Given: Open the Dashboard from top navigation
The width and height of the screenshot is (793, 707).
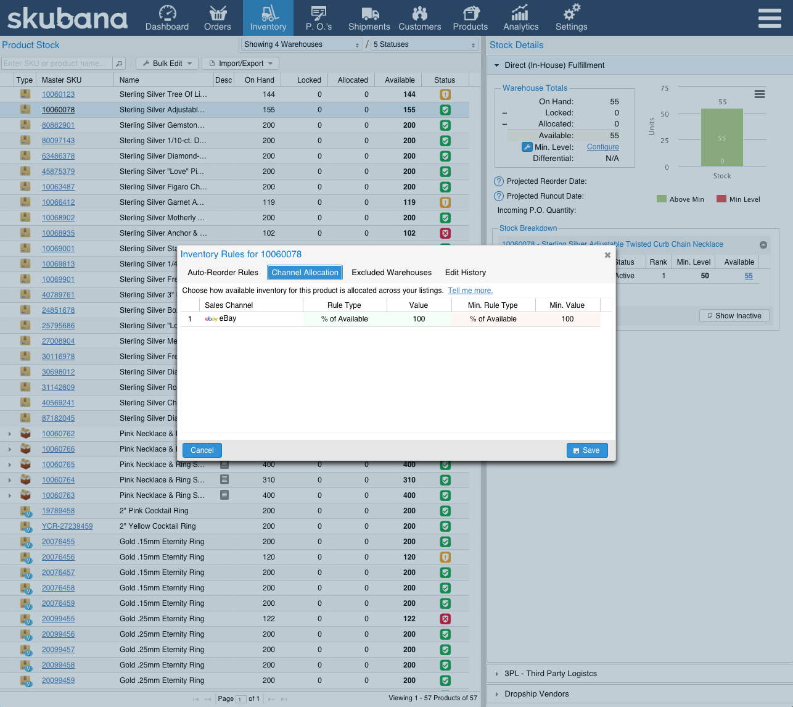Looking at the screenshot, I should coord(167,18).
